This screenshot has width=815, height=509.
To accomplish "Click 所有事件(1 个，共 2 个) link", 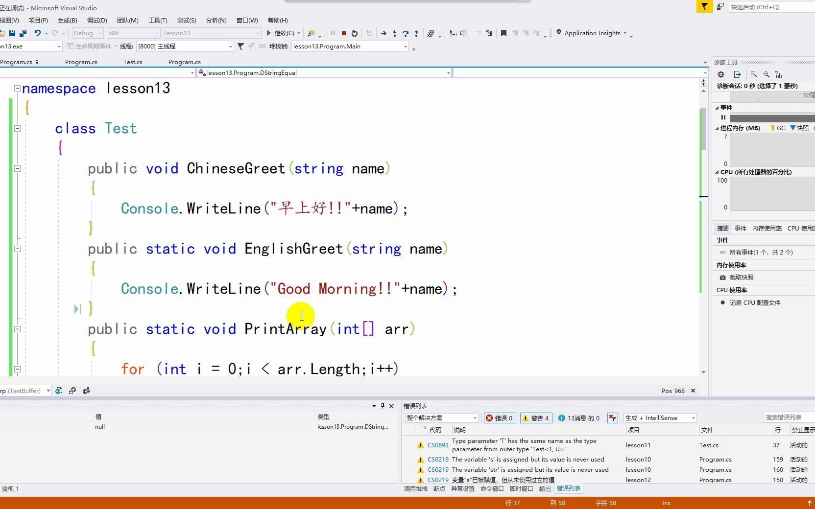I will coord(761,253).
